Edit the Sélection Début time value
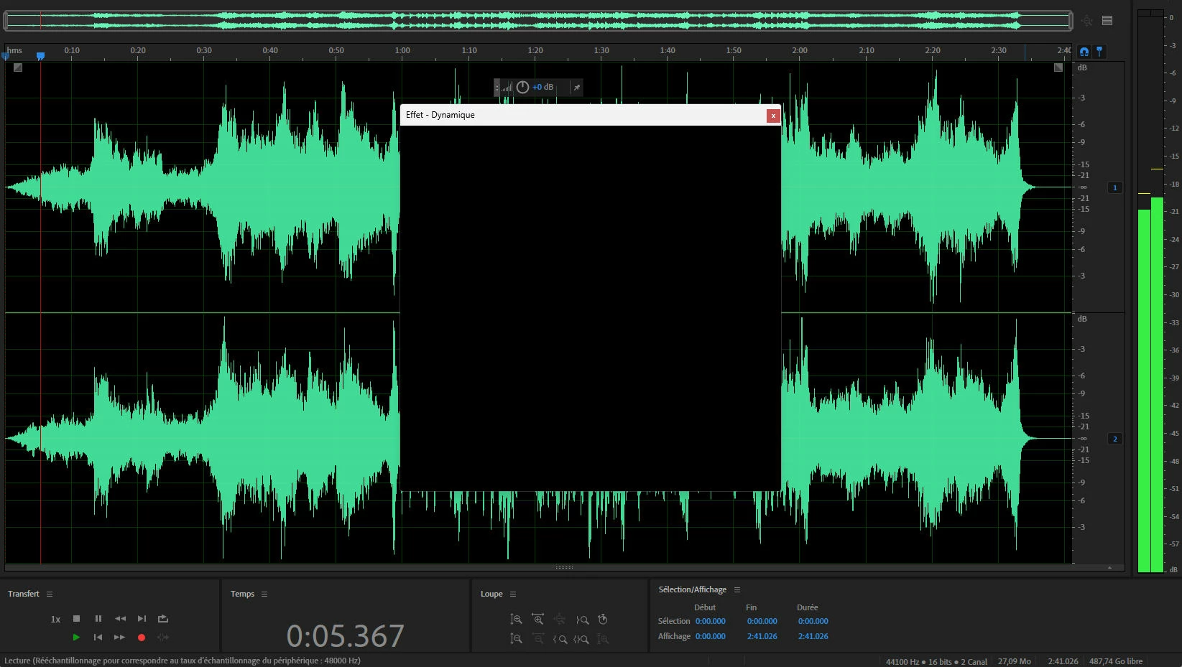The image size is (1182, 667). click(711, 621)
